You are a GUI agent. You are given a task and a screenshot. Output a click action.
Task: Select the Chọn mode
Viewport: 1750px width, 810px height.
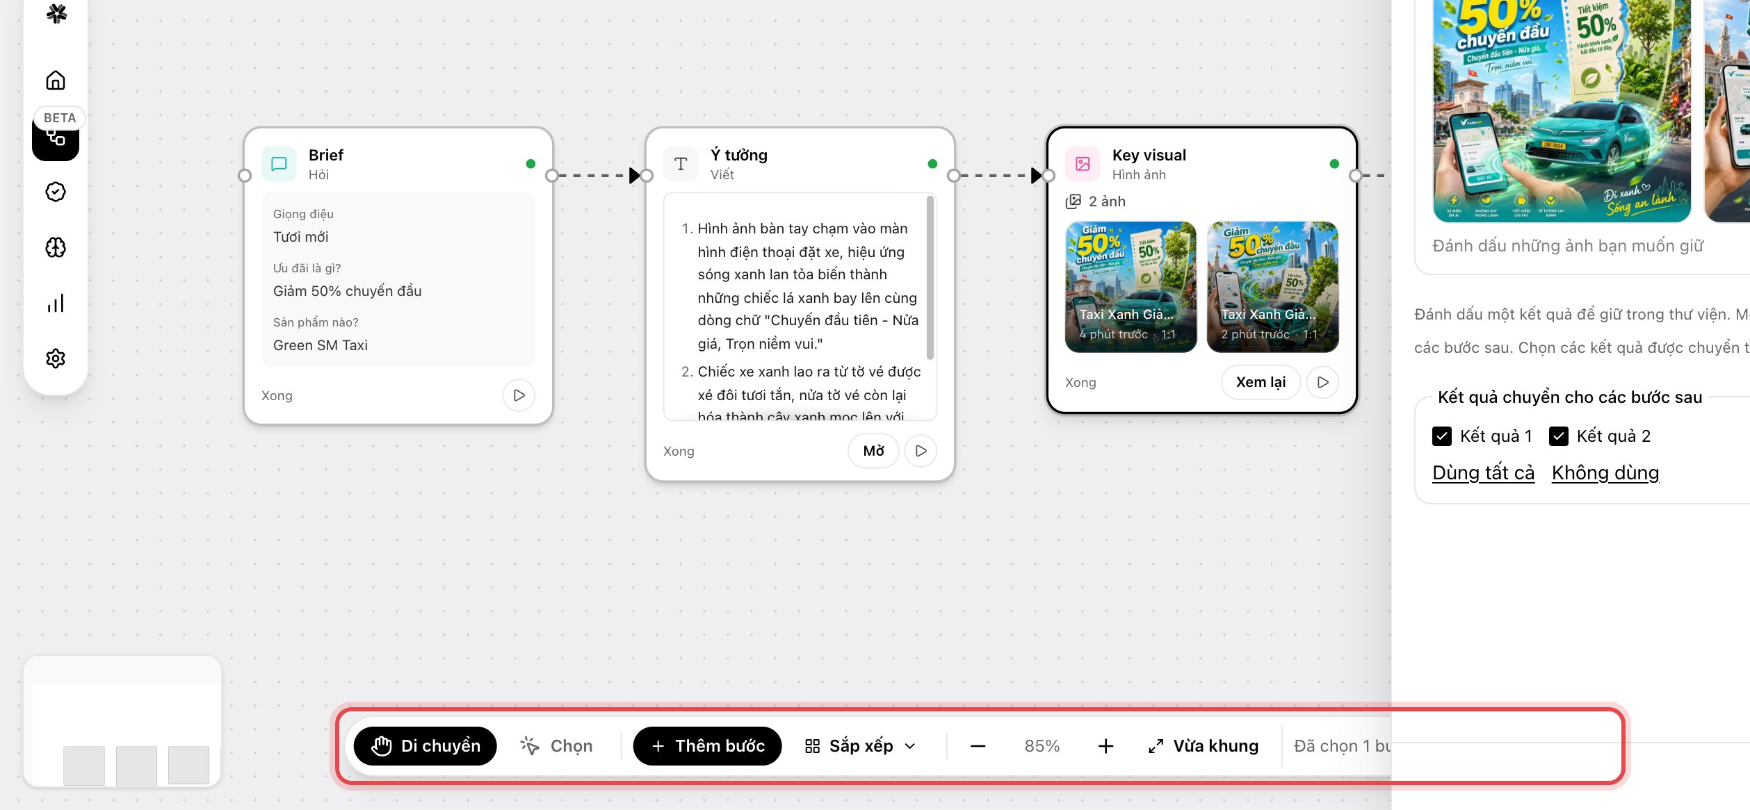pyautogui.click(x=557, y=746)
